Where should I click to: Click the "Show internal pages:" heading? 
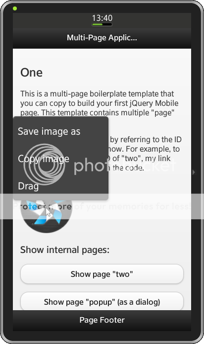pyautogui.click(x=65, y=250)
